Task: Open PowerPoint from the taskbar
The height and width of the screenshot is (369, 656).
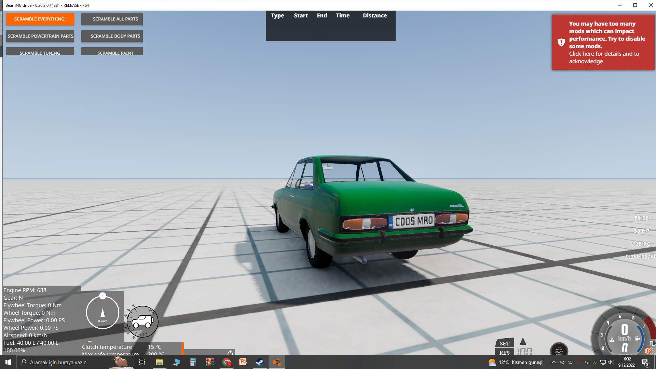Action: (x=243, y=362)
